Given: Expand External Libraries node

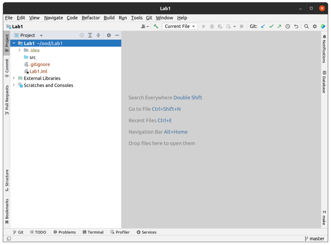Looking at the screenshot, I should click(x=14, y=78).
